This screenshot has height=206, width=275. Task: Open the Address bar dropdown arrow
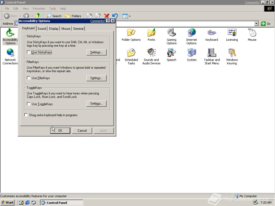(x=256, y=24)
